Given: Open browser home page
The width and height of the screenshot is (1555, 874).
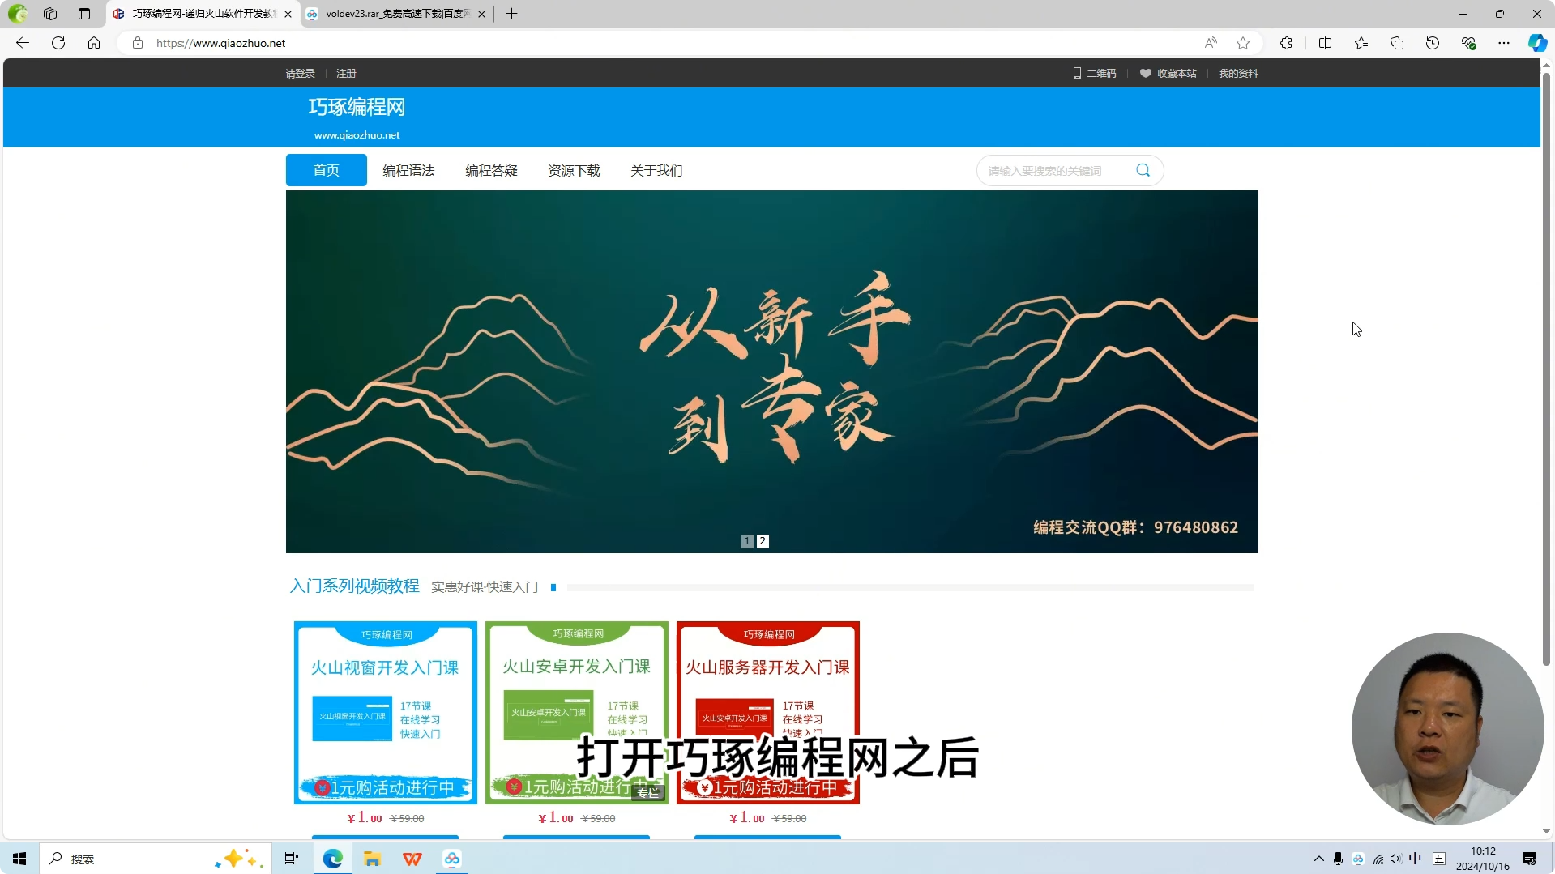Looking at the screenshot, I should 94,43.
